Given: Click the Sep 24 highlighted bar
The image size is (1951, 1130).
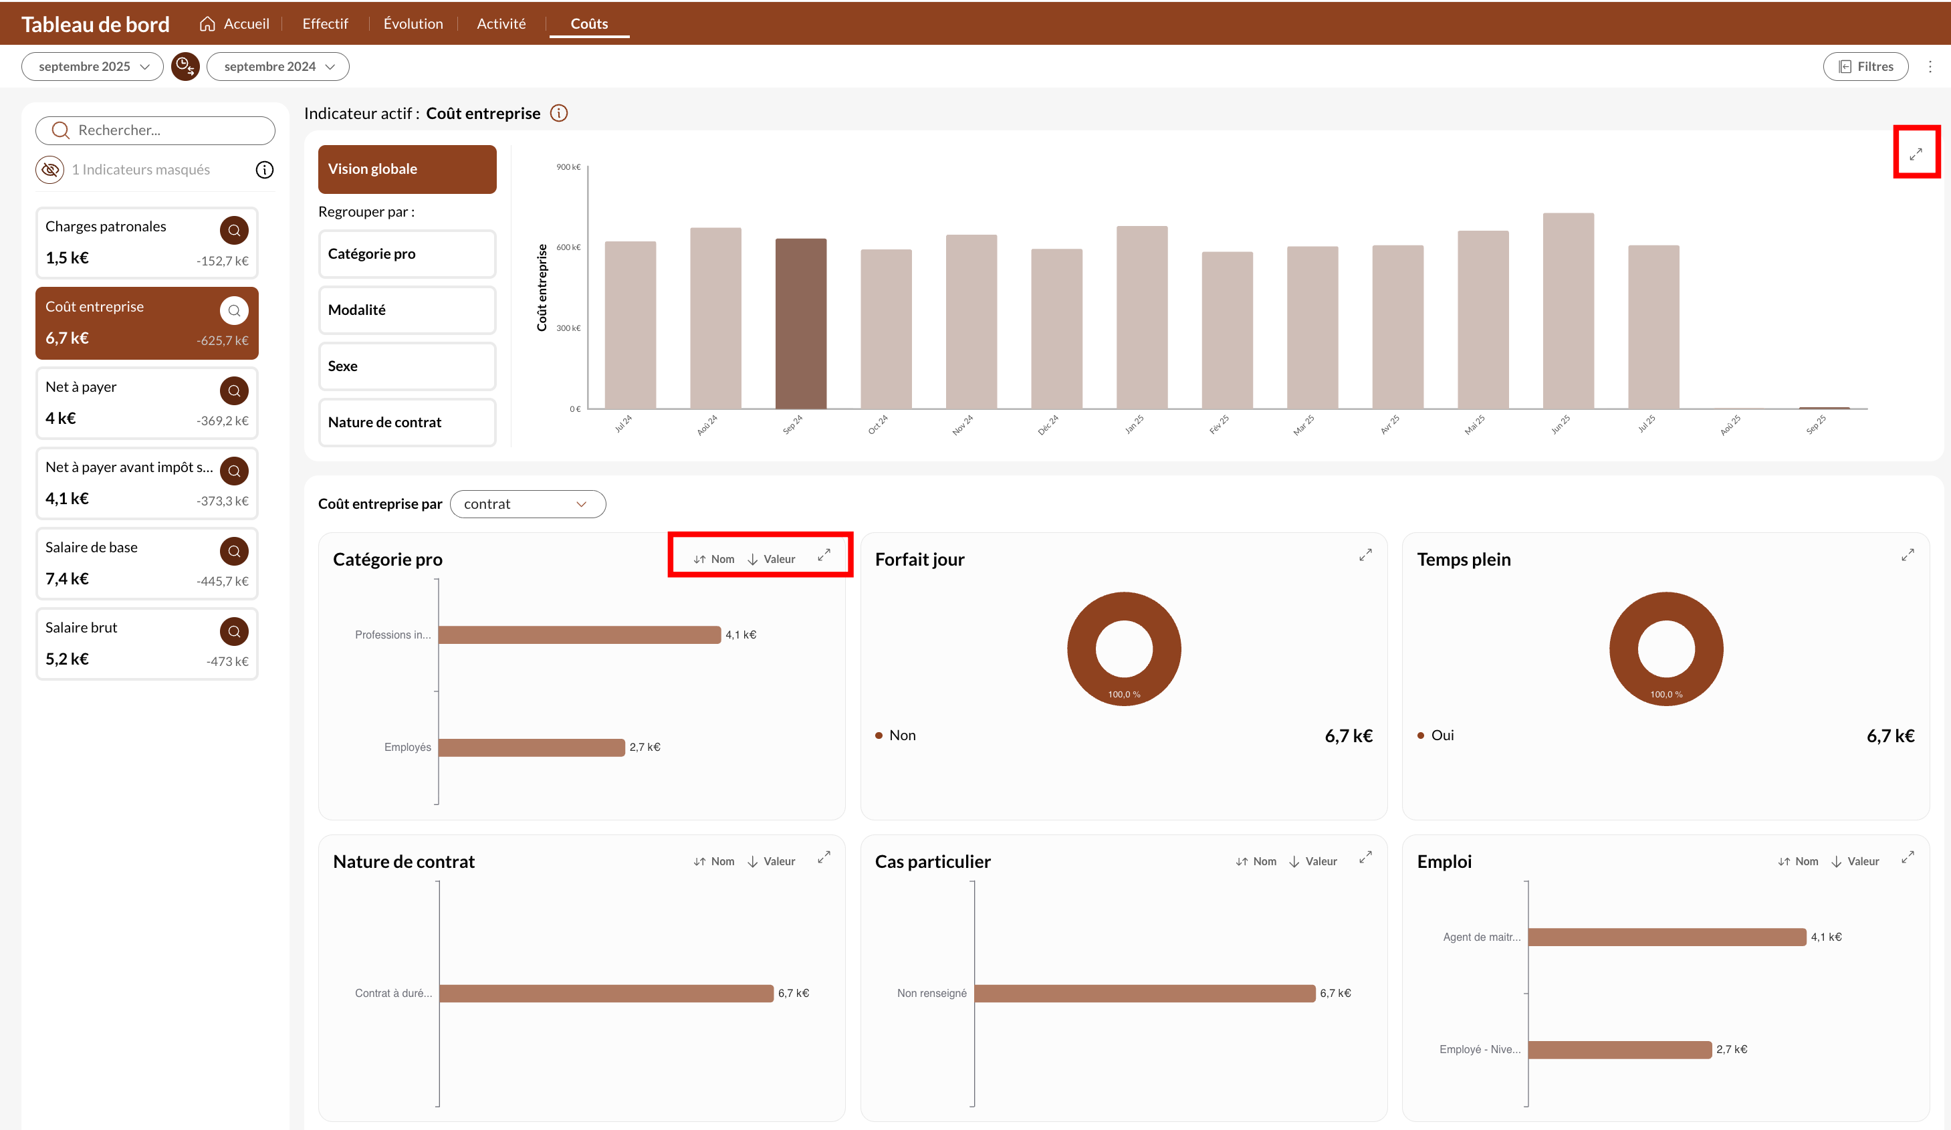Looking at the screenshot, I should point(800,324).
